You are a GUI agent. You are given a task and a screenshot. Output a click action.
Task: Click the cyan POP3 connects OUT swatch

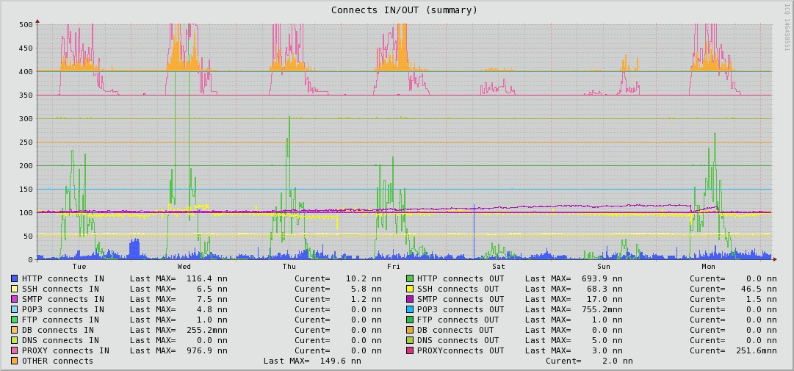tap(410, 310)
